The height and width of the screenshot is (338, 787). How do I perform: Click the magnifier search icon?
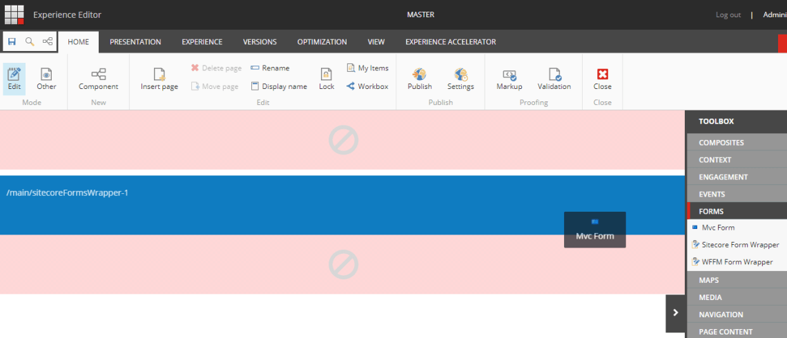point(30,41)
